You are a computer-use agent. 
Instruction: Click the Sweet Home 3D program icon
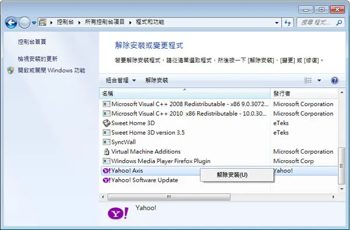pos(107,123)
